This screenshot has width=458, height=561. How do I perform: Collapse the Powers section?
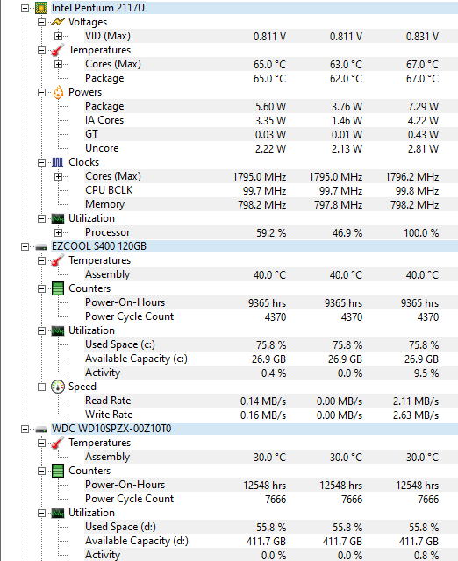[x=41, y=92]
